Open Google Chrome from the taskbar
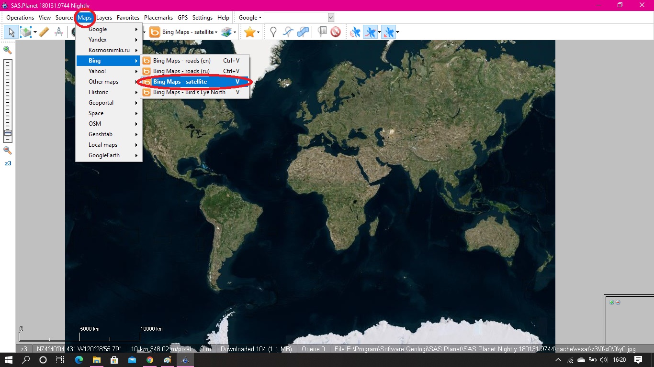The width and height of the screenshot is (654, 367). 150,360
